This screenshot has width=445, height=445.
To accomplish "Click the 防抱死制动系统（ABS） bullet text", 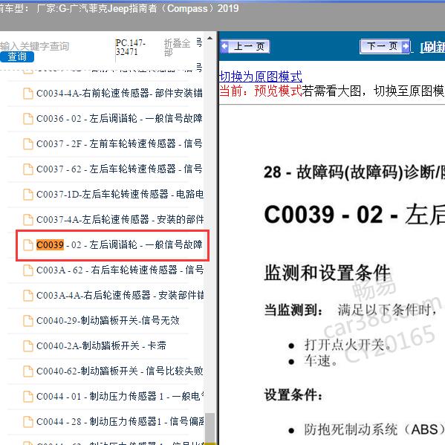I will point(374,429).
